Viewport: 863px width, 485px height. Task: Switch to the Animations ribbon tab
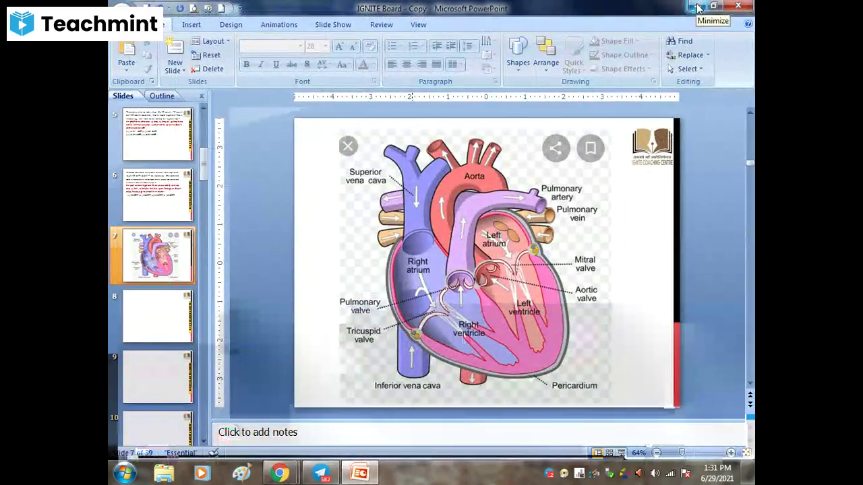[278, 24]
